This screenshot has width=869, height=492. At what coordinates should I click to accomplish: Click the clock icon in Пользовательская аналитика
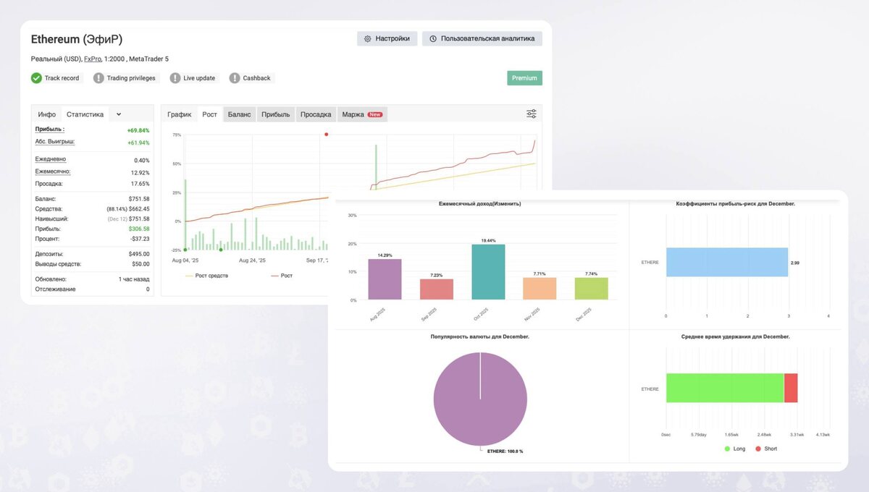click(x=433, y=39)
